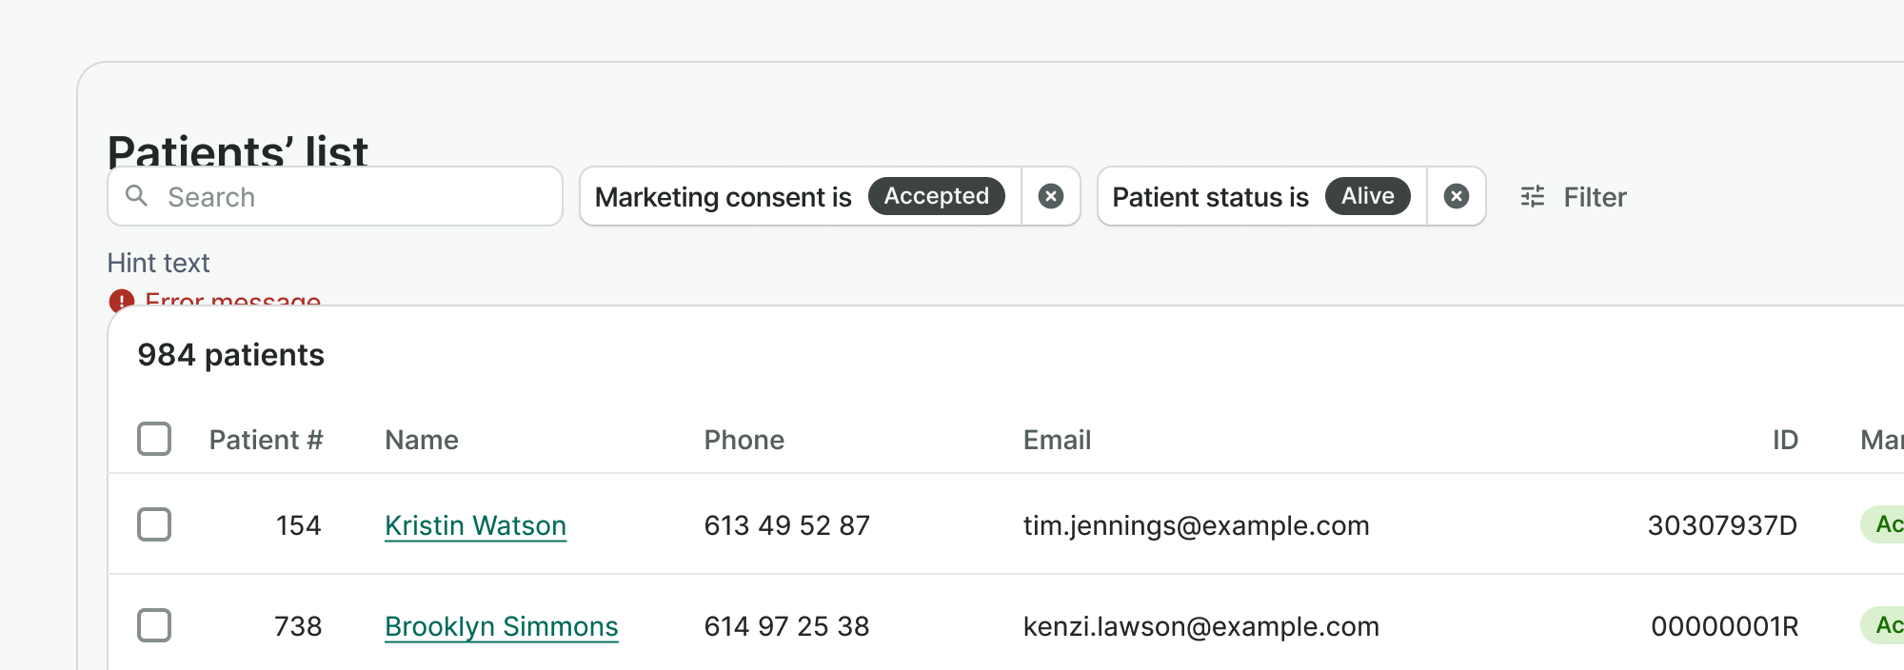Screen dimensions: 1904x670
Task: Sort by the Email column header
Action: coord(1057,440)
